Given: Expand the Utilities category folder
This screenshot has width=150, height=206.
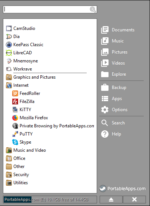Looking at the screenshot, I should [x=17, y=183].
